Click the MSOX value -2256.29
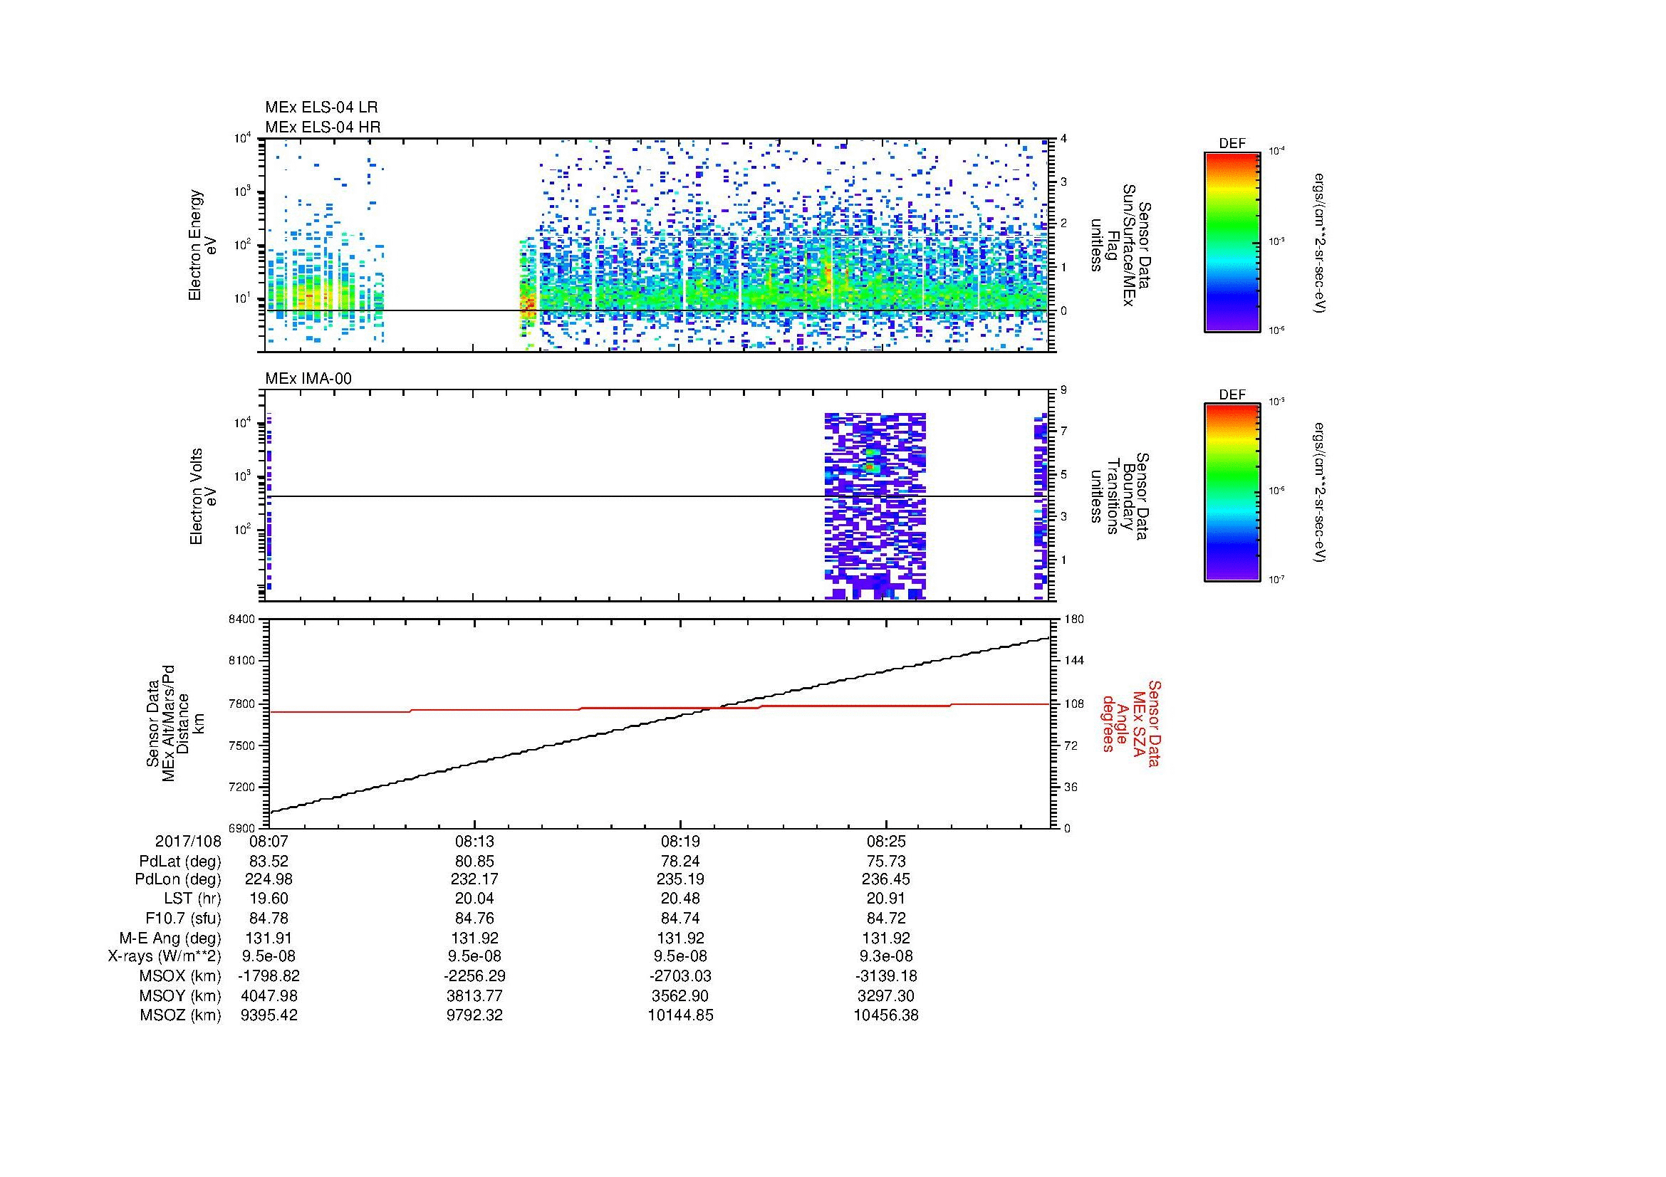This screenshot has width=1666, height=1177. click(x=474, y=976)
